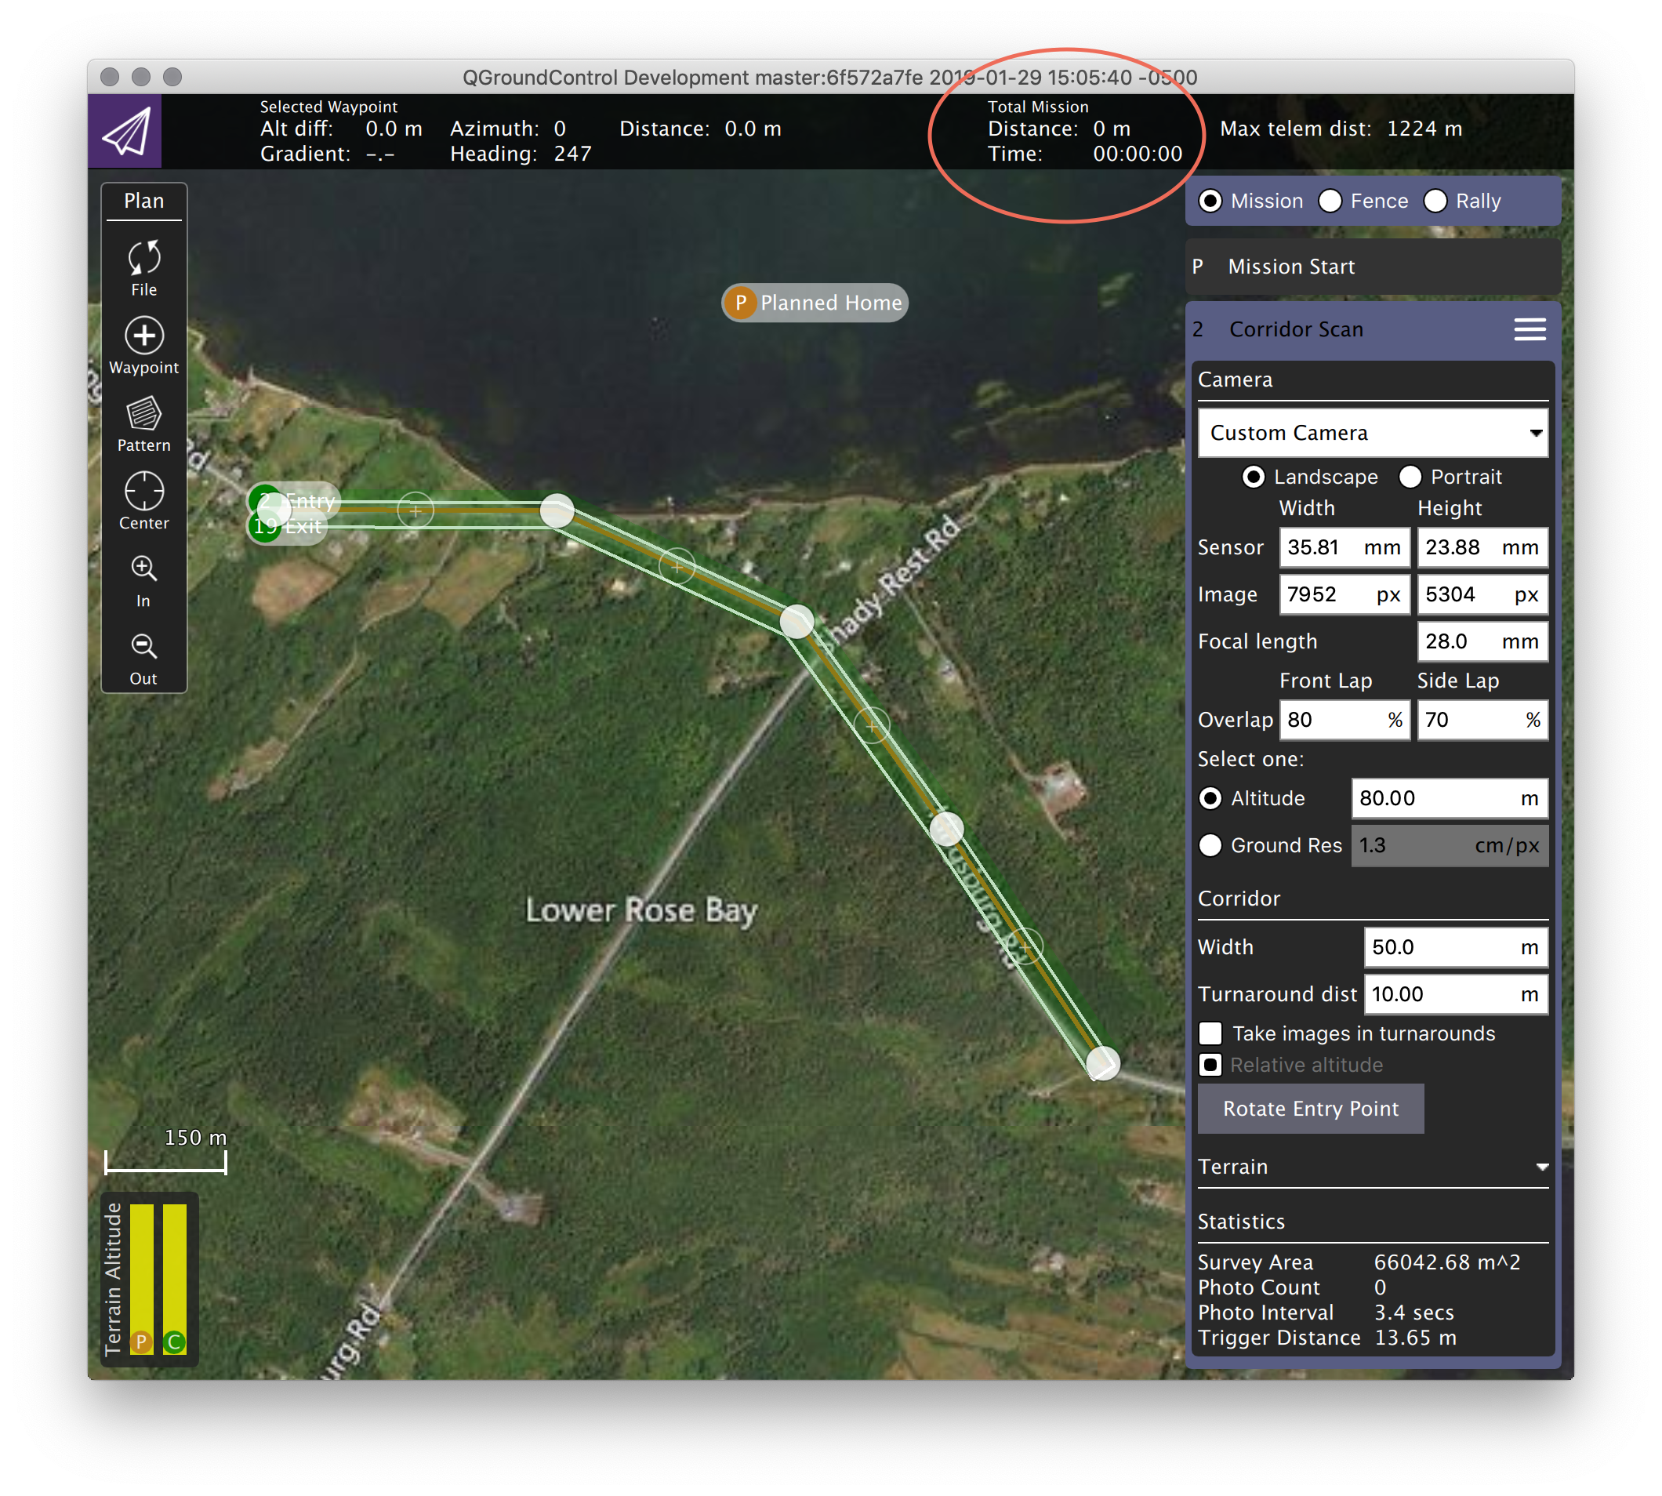
Task: Zoom In on the map
Action: coord(143,580)
